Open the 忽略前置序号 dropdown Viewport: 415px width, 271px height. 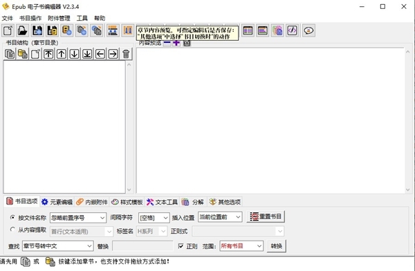(78, 218)
